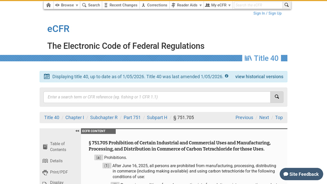Image resolution: width=327 pixels, height=184 pixels.
Task: Click paragraph marker (1)
Action: pyautogui.click(x=107, y=166)
